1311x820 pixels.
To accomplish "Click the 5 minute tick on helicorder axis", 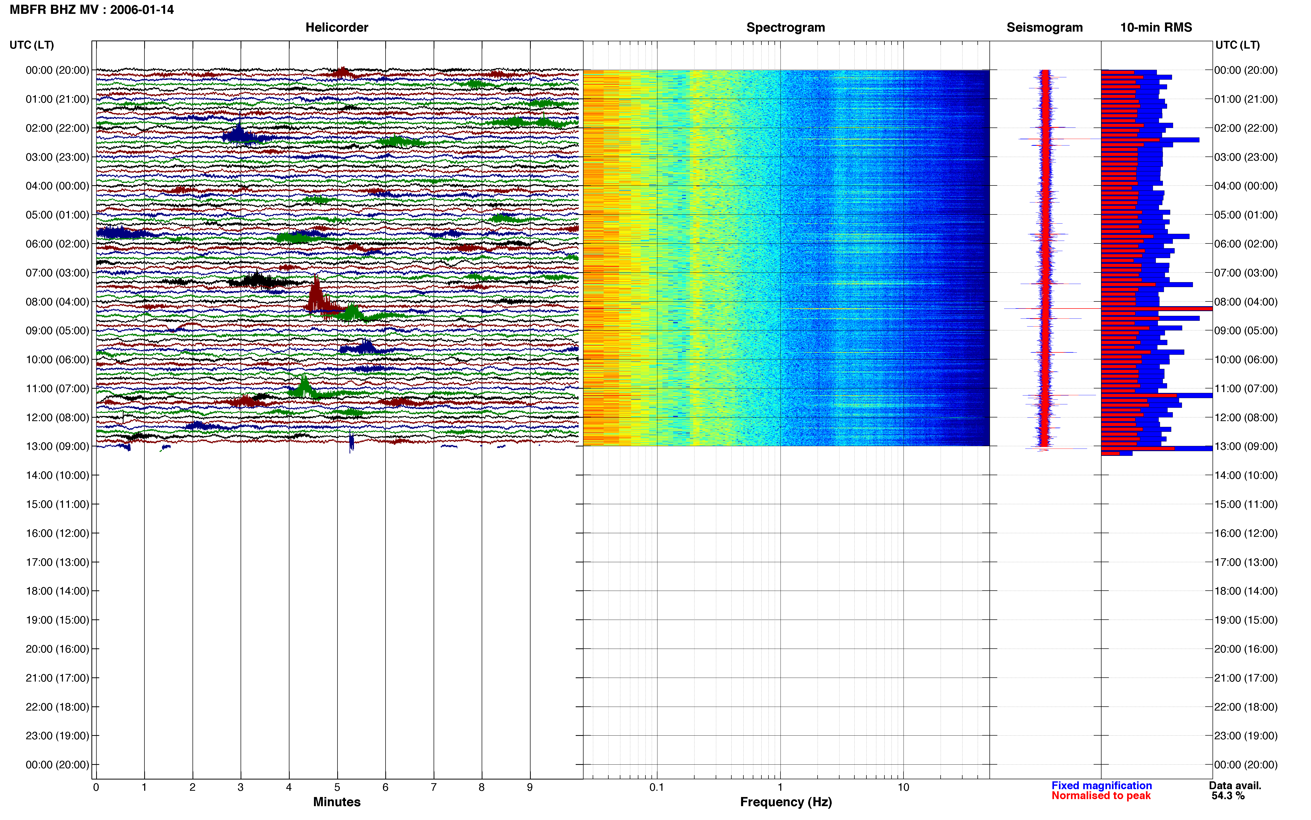I will click(337, 787).
